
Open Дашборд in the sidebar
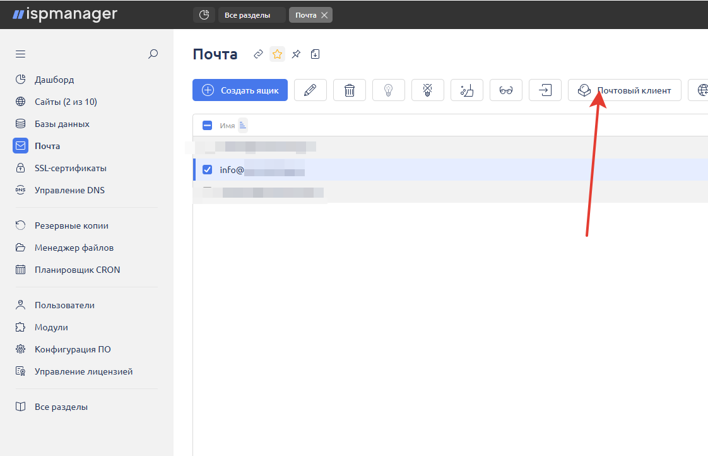click(x=54, y=80)
